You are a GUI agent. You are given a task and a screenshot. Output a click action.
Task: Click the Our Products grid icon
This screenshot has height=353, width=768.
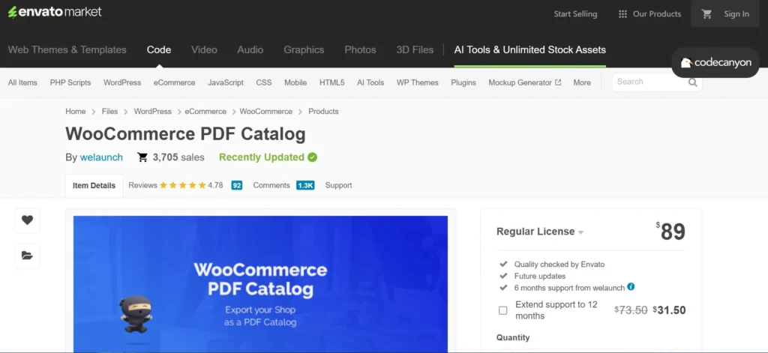tap(622, 14)
